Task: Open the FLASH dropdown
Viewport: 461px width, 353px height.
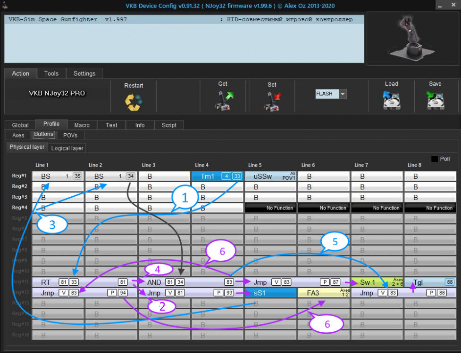Action: click(343, 94)
